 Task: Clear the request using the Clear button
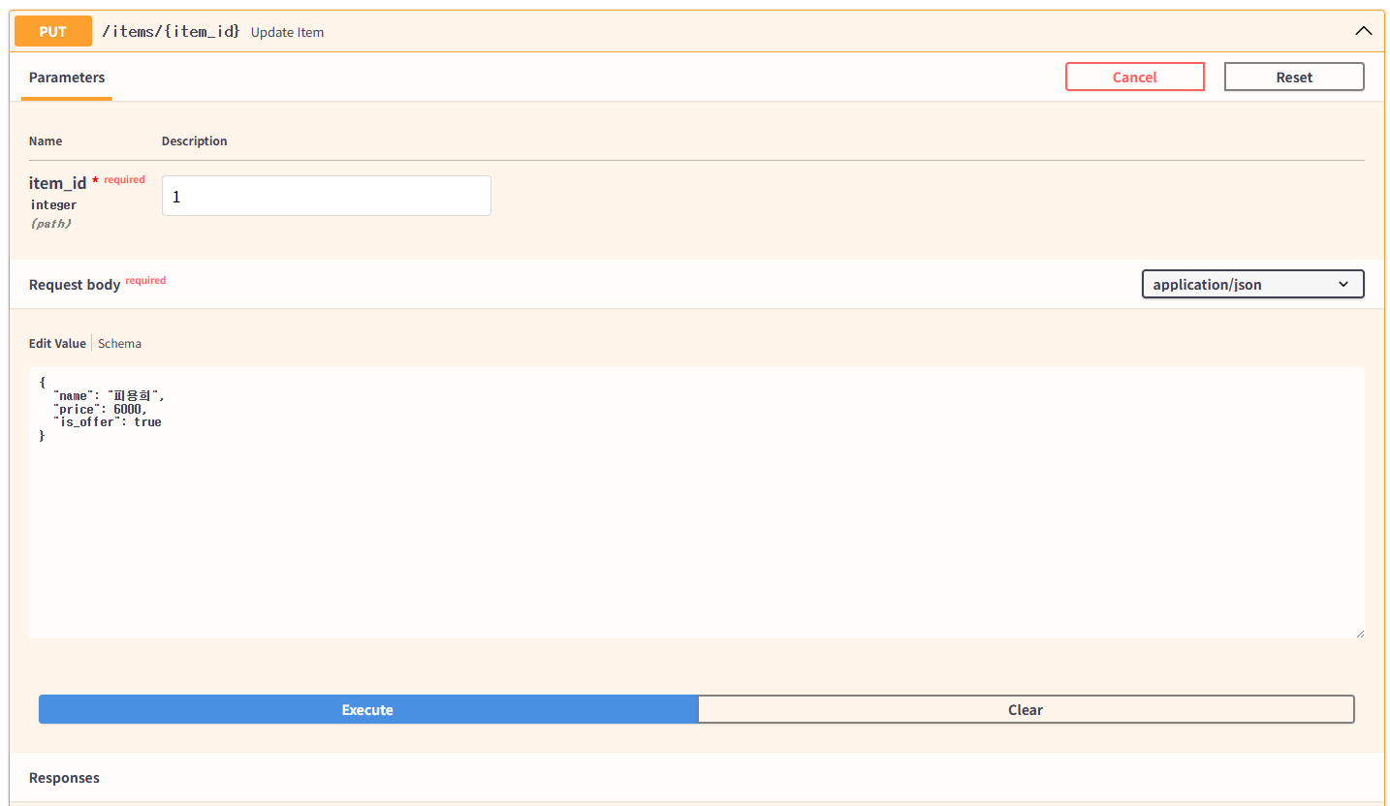pos(1025,709)
